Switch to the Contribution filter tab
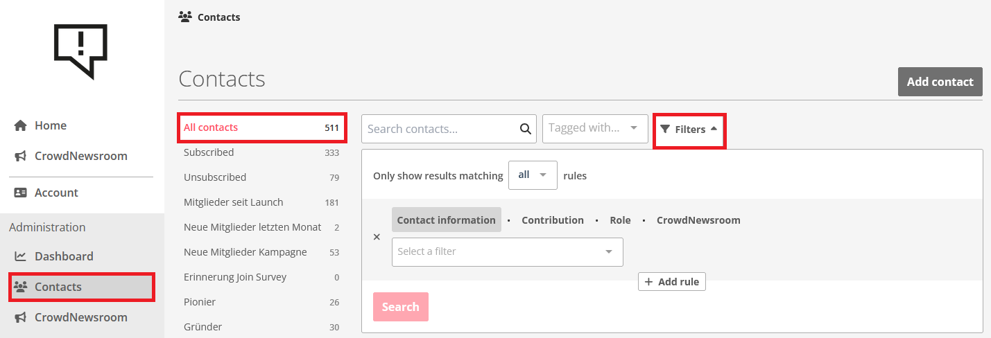Viewport: 991px width, 338px height. (553, 220)
